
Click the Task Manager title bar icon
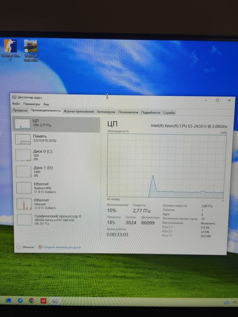14,97
